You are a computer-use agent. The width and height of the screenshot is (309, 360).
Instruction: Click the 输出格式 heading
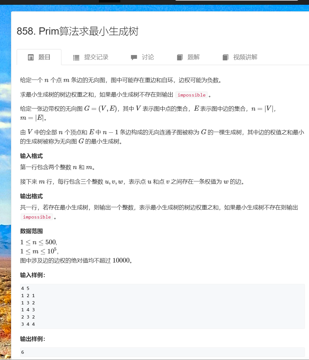tap(31, 196)
